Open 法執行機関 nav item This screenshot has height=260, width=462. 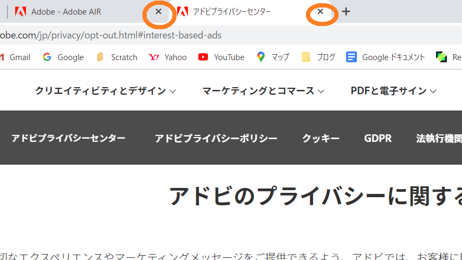[439, 138]
